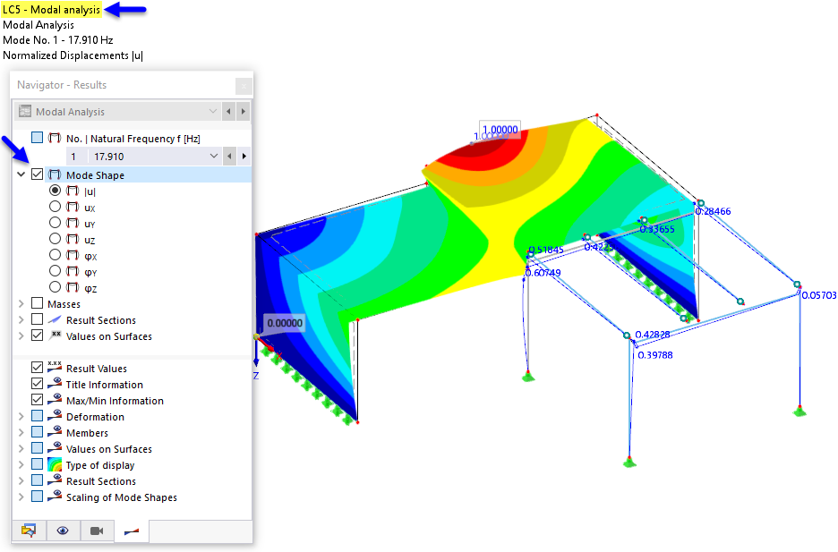
Task: Click the upper Values on Surfaces xx icon
Action: pyautogui.click(x=55, y=335)
